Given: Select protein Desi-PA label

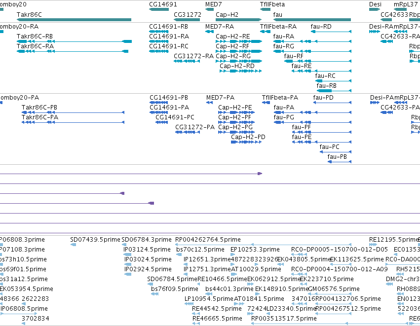Looking at the screenshot, I should click(x=382, y=98).
